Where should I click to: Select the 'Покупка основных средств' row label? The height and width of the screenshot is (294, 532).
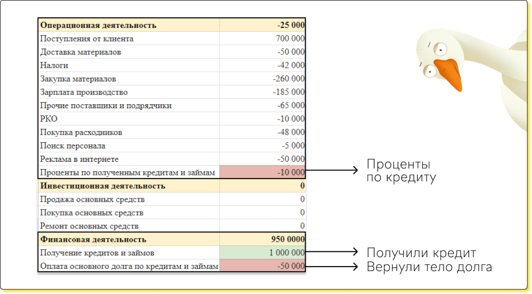[x=92, y=213]
